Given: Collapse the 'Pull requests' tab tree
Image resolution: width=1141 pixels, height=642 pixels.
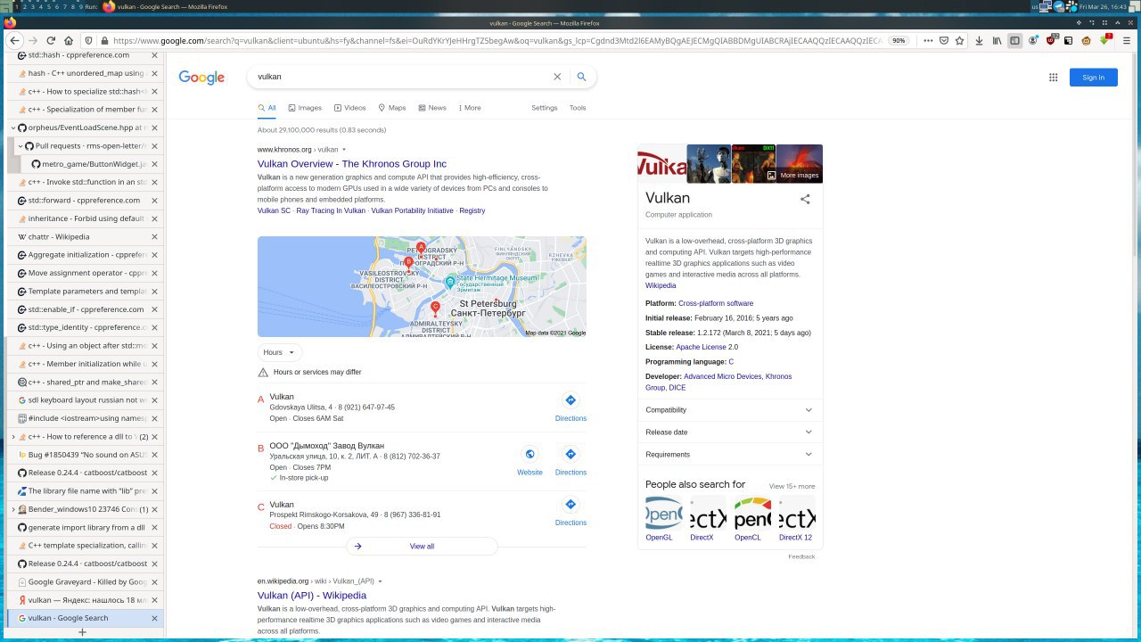Looking at the screenshot, I should (21, 146).
